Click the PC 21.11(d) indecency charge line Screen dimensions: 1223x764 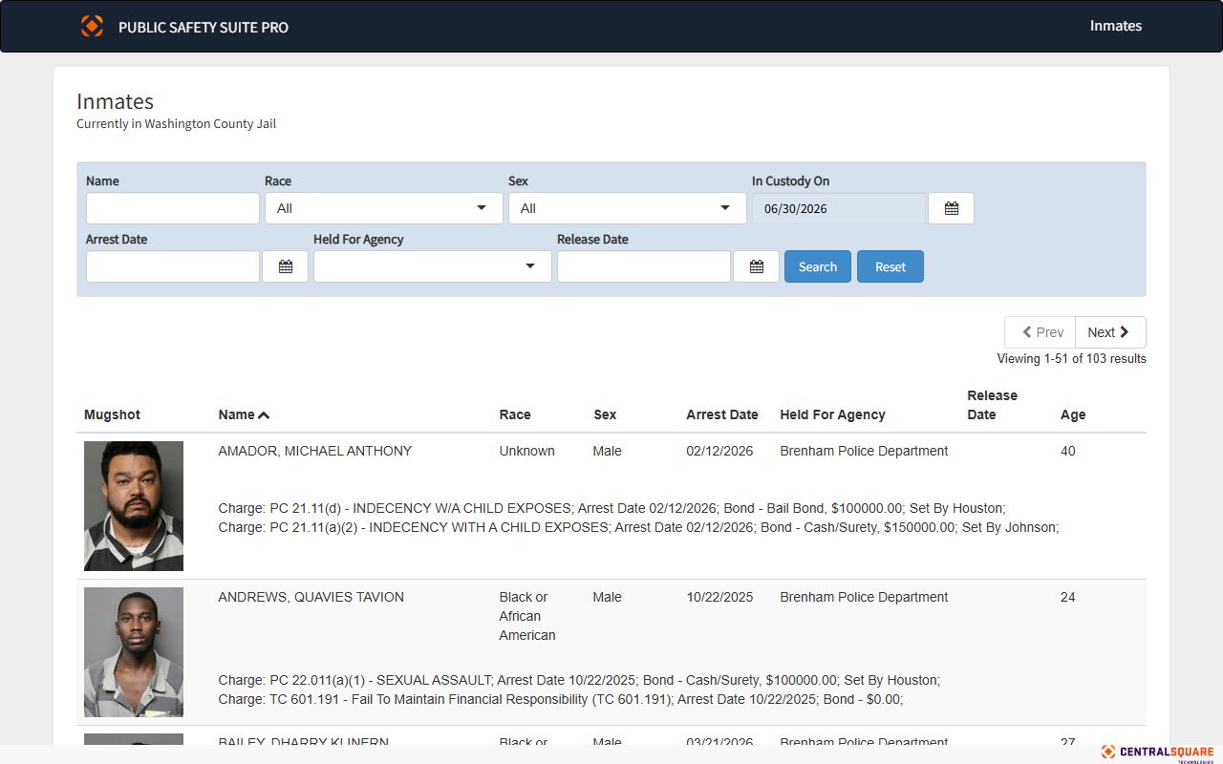pos(611,508)
